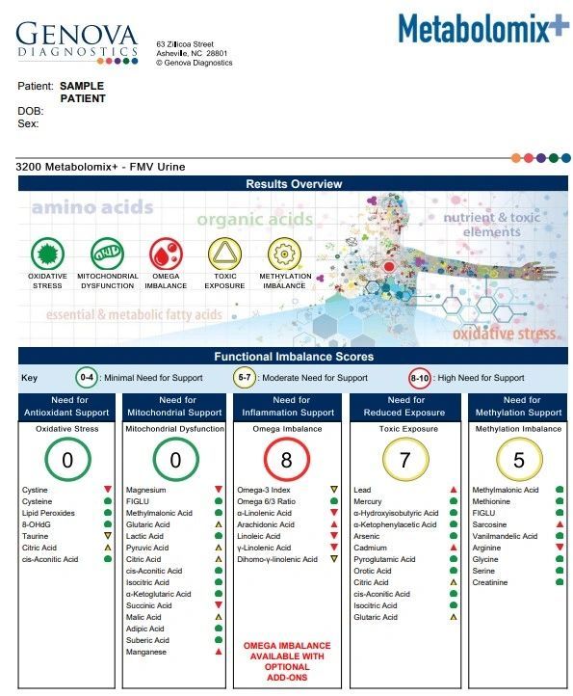Click the red down arrow beside Succinic Acid
The height and width of the screenshot is (696, 573).
point(219,605)
